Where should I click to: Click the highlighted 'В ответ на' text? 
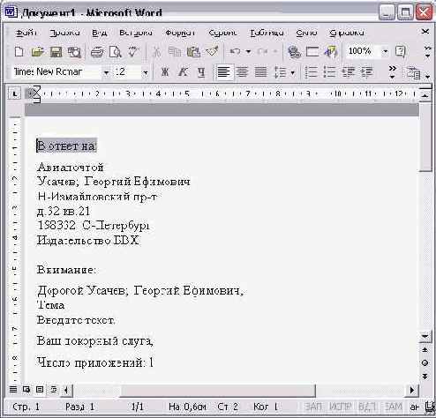[66, 146]
